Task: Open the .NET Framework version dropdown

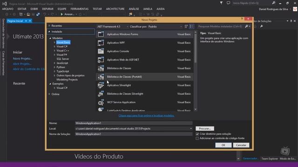Action: tap(113, 27)
